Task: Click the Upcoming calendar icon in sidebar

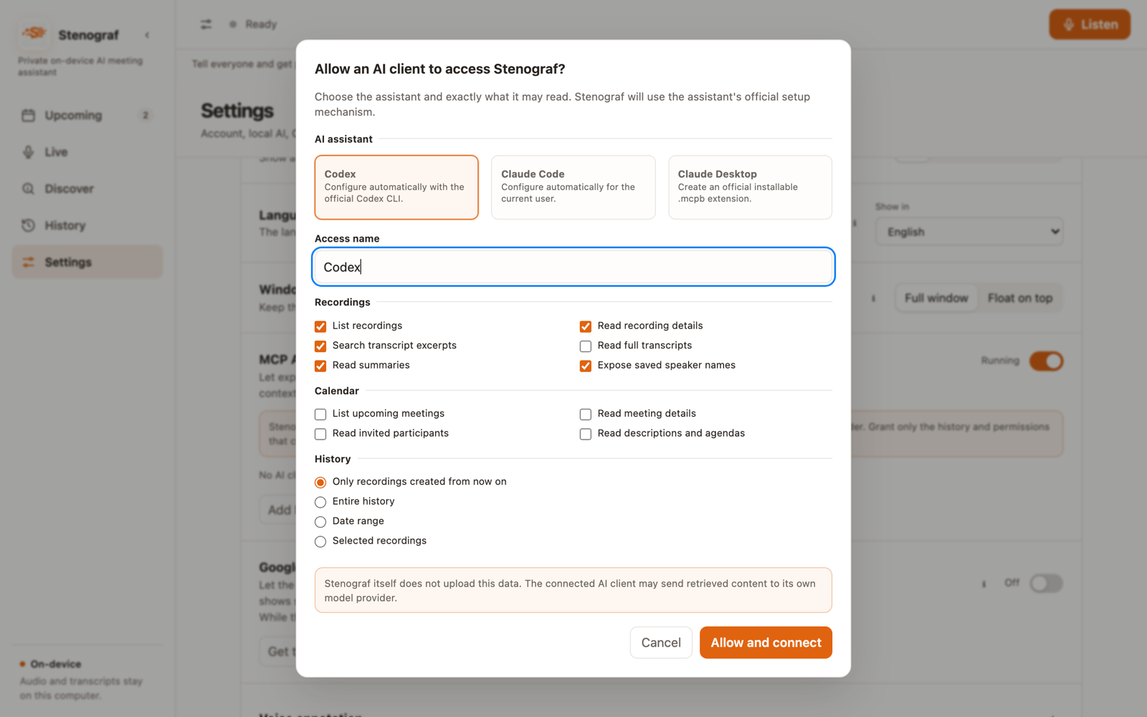Action: [28, 115]
